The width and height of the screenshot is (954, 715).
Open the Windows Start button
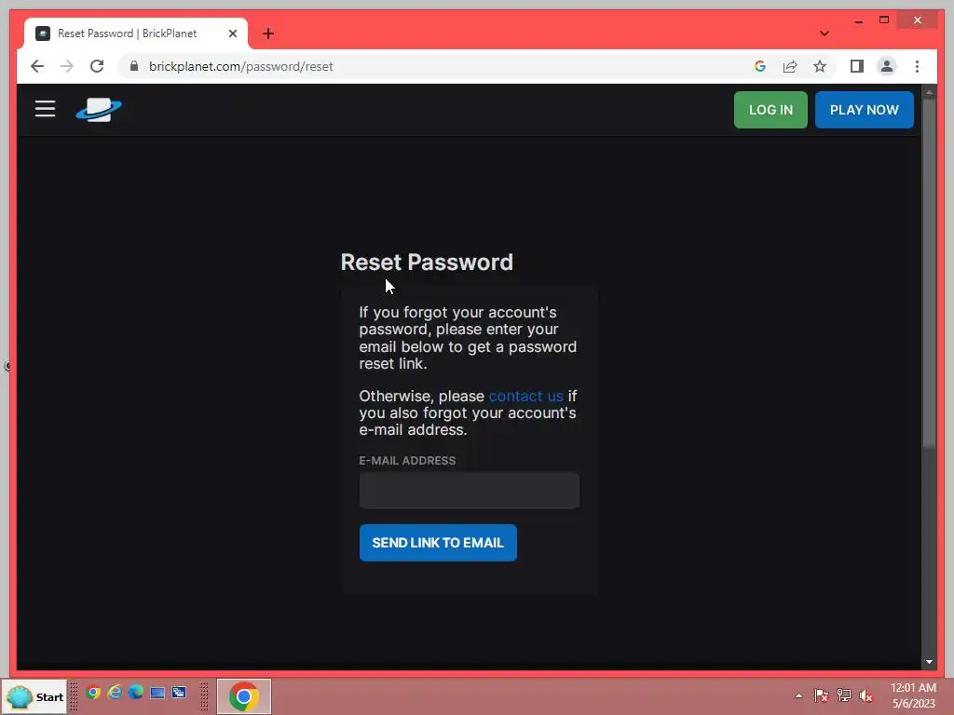pos(35,696)
